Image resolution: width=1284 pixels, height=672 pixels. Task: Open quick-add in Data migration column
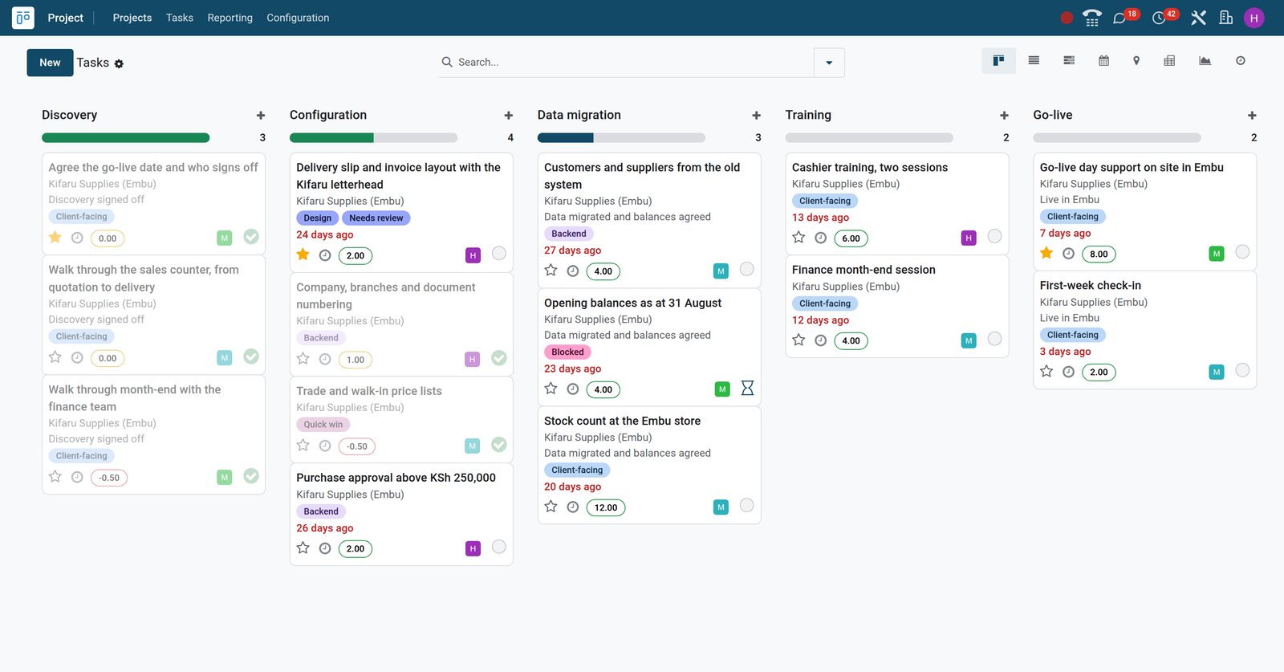click(756, 116)
